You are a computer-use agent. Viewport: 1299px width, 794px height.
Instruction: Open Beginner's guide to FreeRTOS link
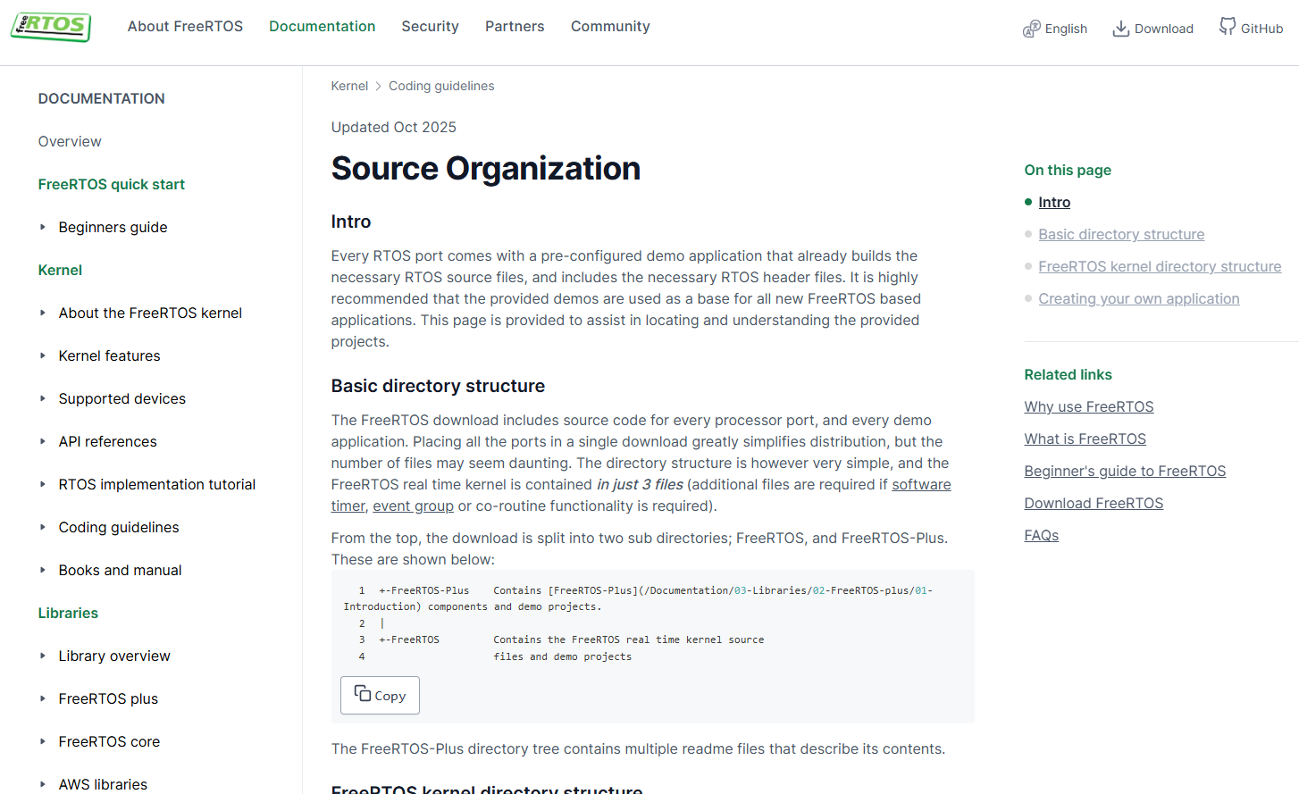1125,471
